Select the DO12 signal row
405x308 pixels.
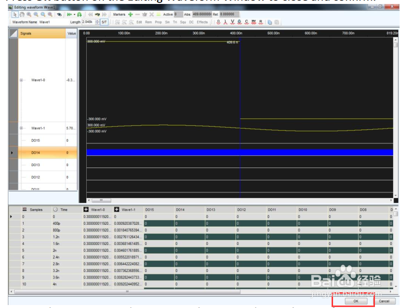[x=47, y=177]
